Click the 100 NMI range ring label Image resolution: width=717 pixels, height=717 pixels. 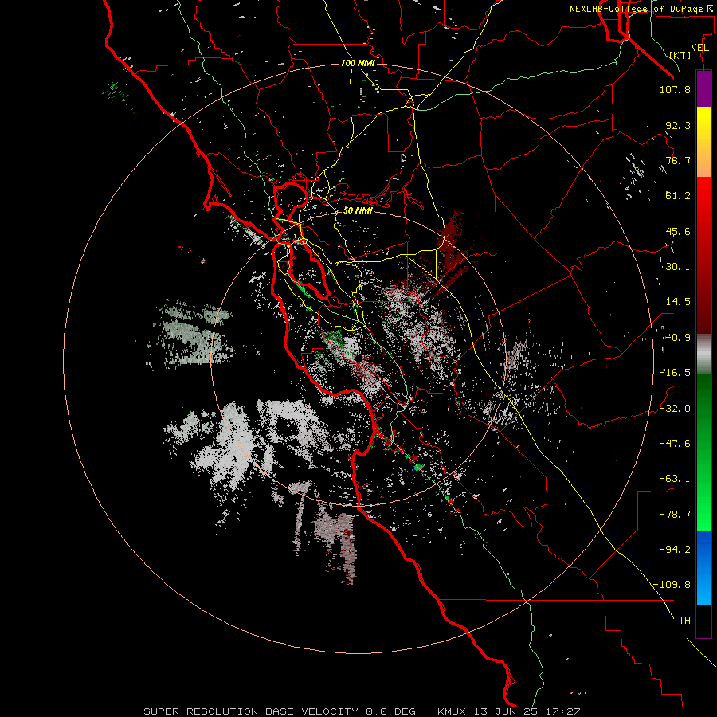pyautogui.click(x=358, y=63)
